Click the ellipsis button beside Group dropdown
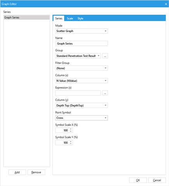The width and height of the screenshot is (169, 186). point(105,56)
